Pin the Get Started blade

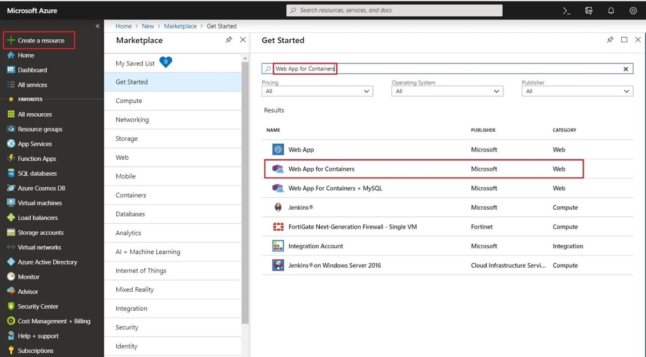point(610,39)
